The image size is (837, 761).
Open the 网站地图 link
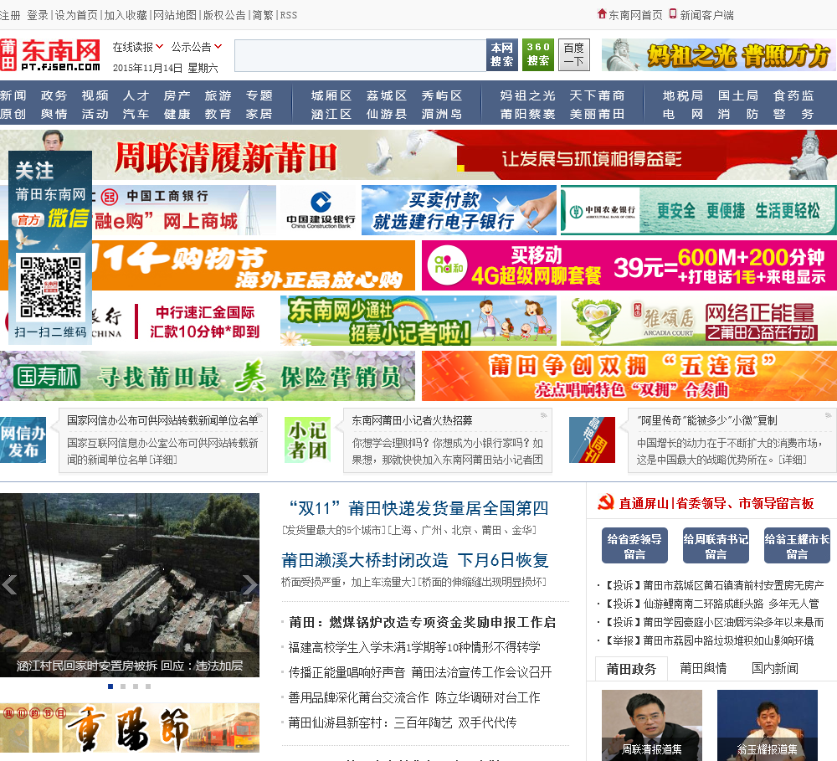175,15
